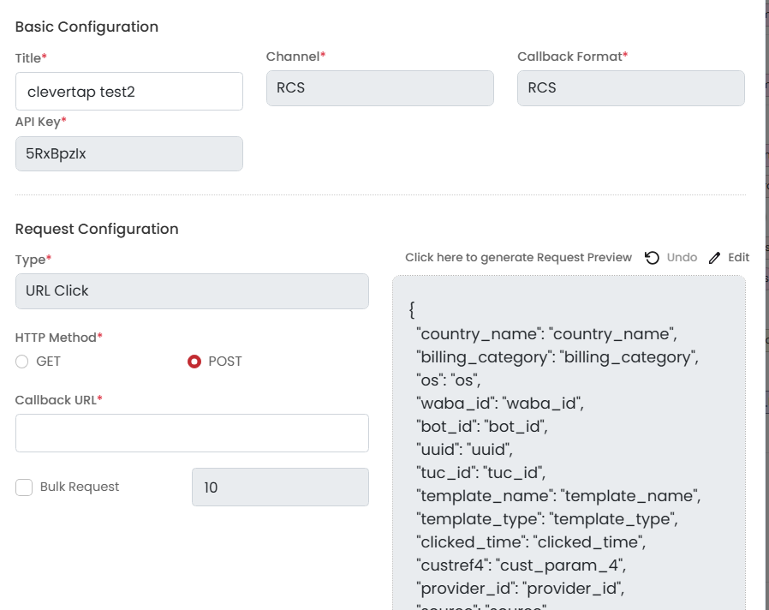Click the bulk request count field showing 10

[x=280, y=487]
